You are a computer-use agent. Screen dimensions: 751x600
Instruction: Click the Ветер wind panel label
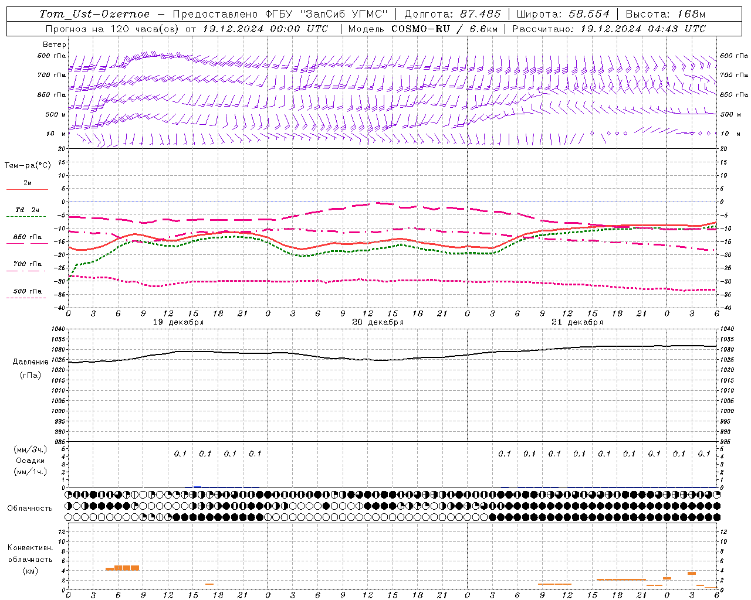click(55, 45)
